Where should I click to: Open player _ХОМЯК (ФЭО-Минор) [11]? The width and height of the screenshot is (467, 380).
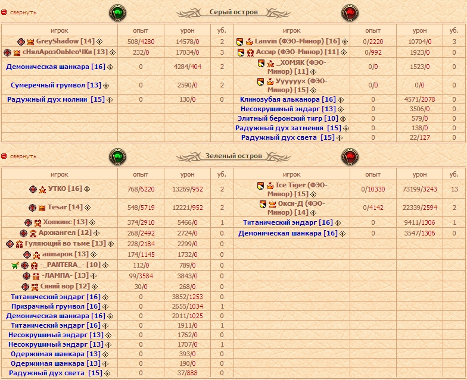[297, 67]
